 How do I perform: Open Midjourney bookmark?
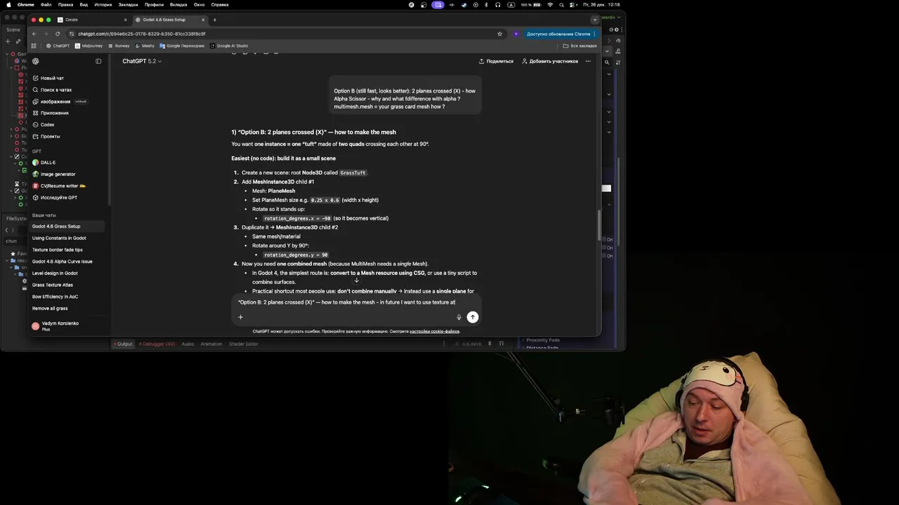(89, 46)
